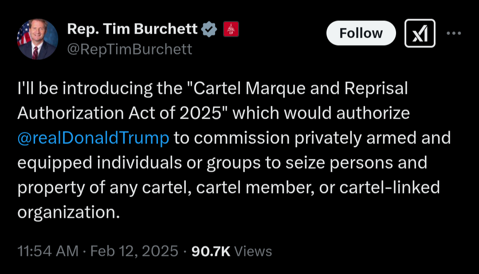Click the final word "organization."
The image size is (479, 274).
coord(69,212)
